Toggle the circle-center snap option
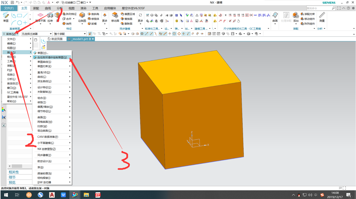Image resolution: width=356 pixels, height=199 pixels. 174,34
